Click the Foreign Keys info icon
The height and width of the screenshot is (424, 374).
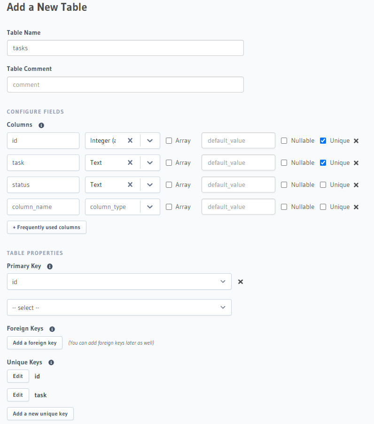coord(52,329)
